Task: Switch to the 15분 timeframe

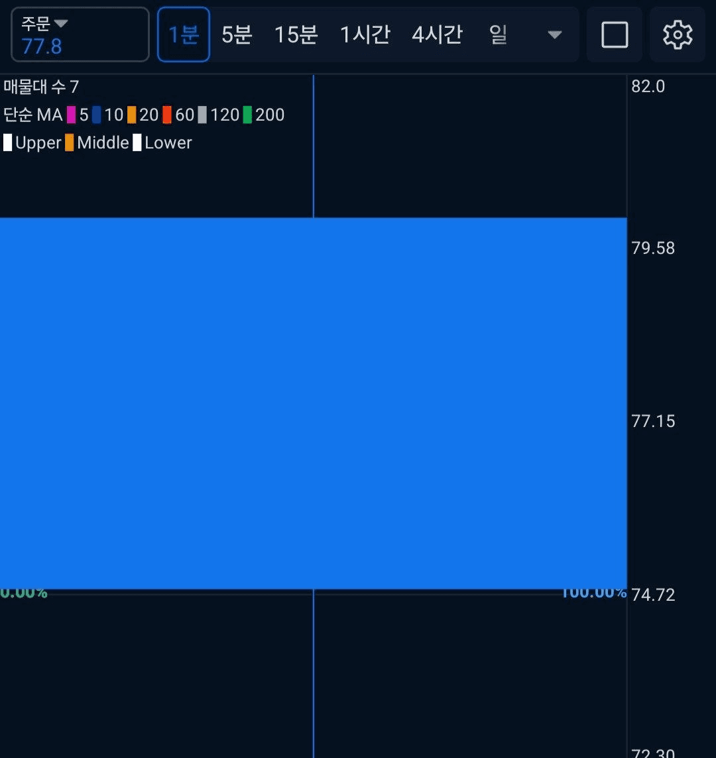Action: [x=296, y=34]
